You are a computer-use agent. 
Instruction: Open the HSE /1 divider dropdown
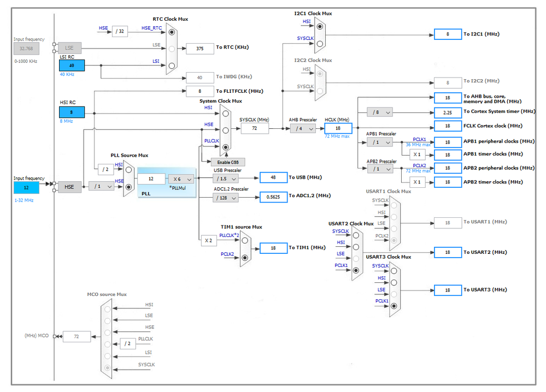(x=101, y=186)
